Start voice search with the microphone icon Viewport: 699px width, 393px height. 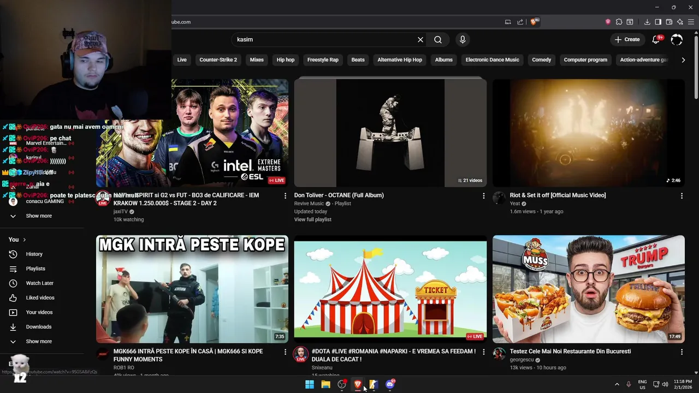(463, 39)
